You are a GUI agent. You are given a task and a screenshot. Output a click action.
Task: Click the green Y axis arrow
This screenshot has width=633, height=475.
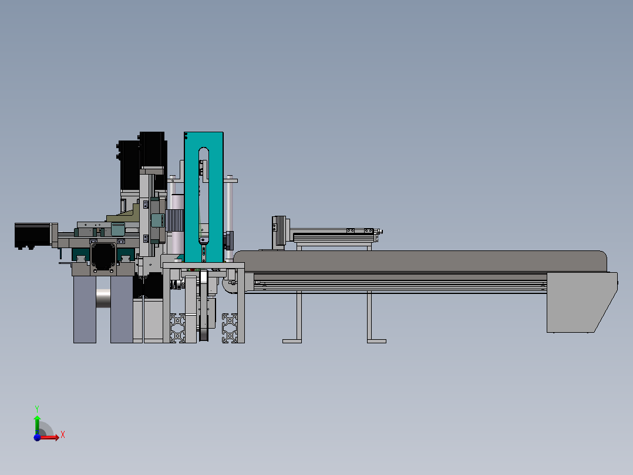[x=37, y=419]
